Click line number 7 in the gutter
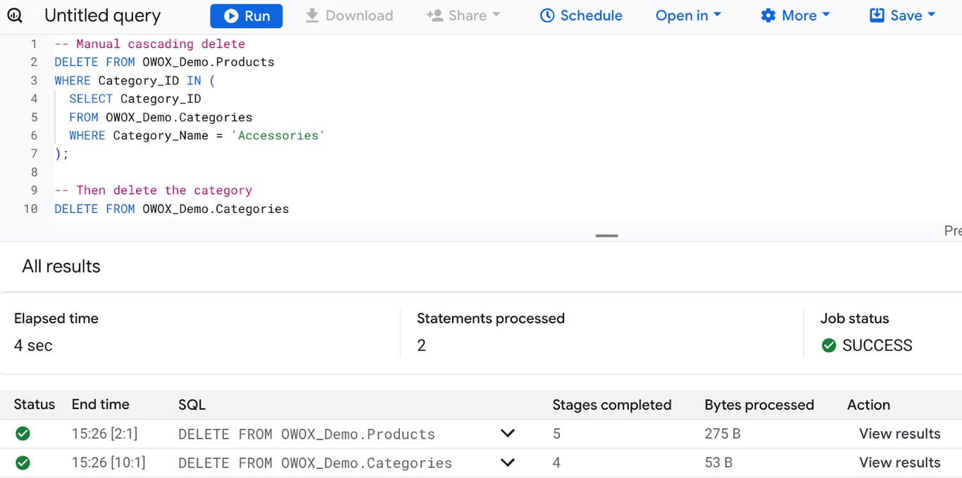Screen dimensions: 962x478 coord(34,154)
